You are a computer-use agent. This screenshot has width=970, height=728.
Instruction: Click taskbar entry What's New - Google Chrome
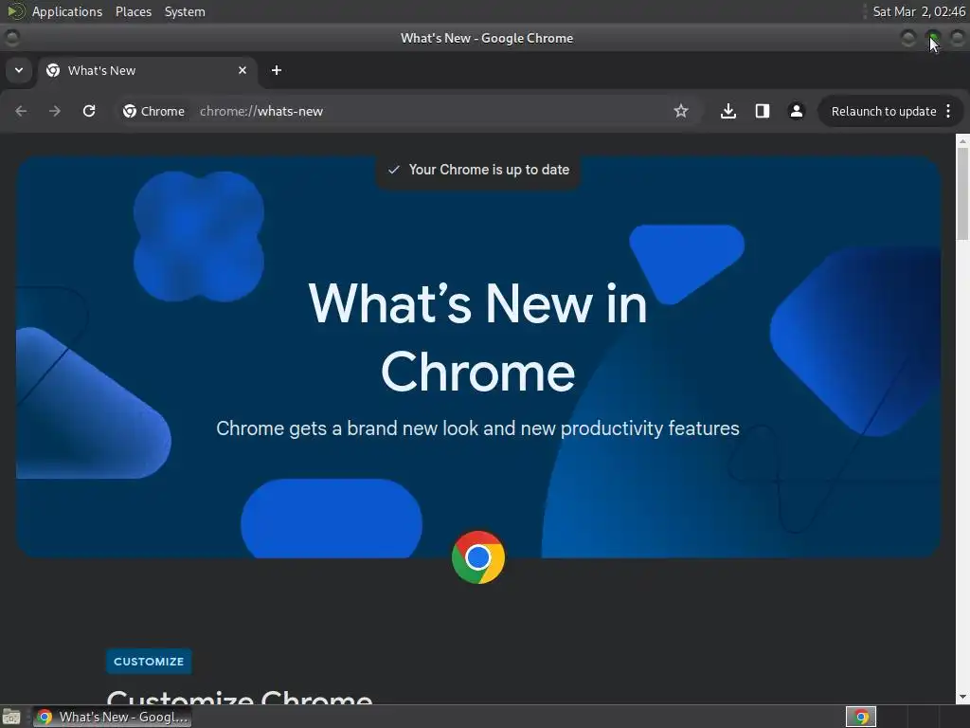click(x=112, y=717)
